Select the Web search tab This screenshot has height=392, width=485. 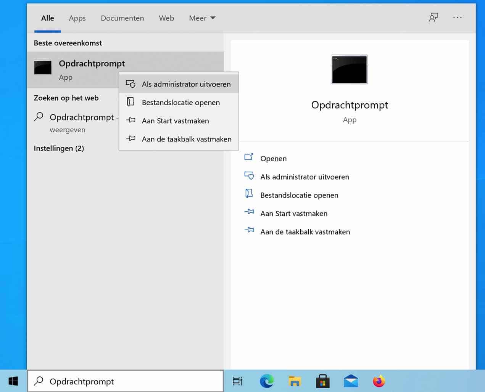point(166,18)
